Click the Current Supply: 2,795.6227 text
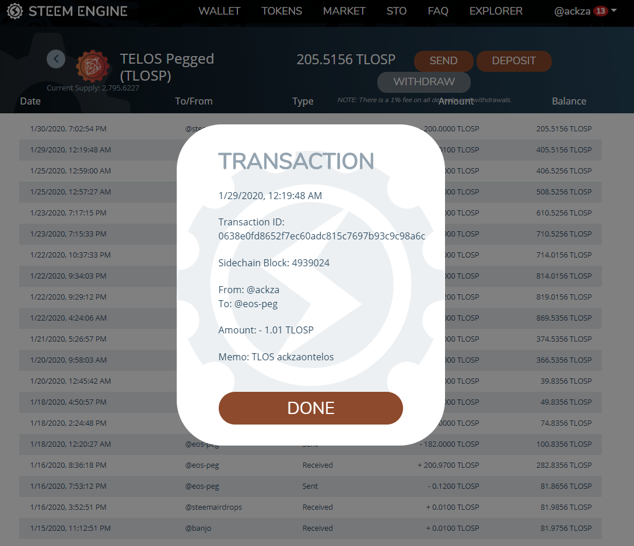The height and width of the screenshot is (546, 634). [x=93, y=88]
